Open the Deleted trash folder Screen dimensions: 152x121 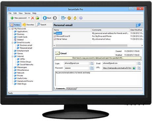pos(20,40)
